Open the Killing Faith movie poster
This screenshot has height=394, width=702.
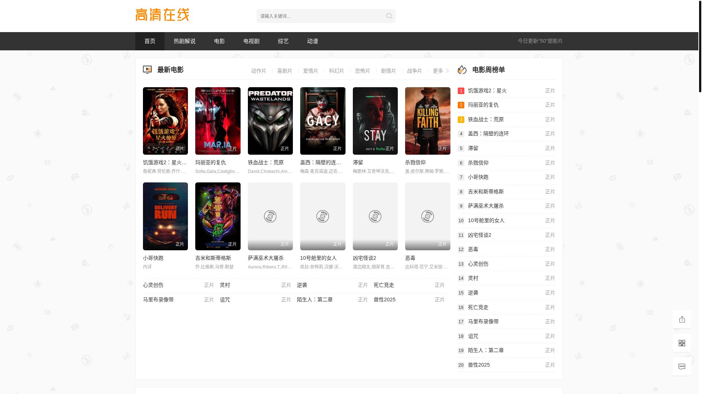coord(428,121)
